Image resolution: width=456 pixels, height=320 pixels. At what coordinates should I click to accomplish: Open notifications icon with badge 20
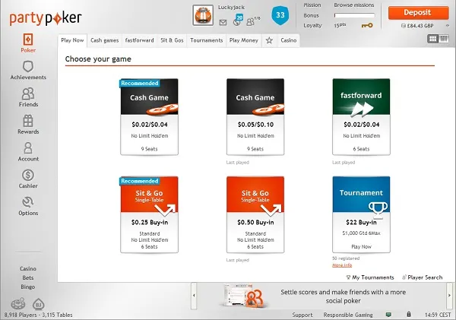[238, 20]
